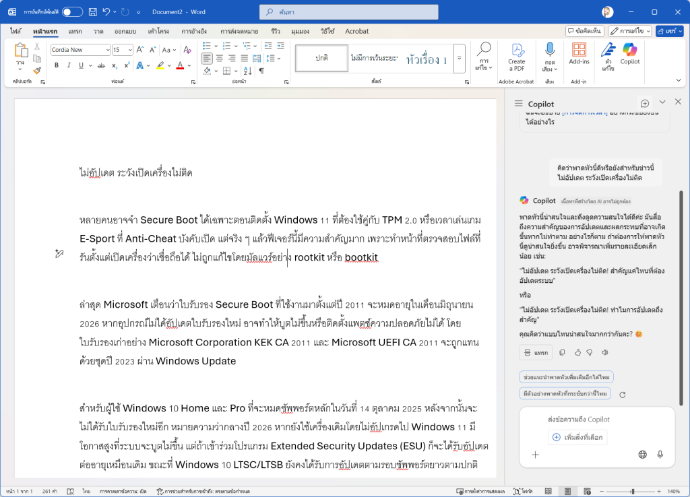Open the Create a PDF tool

[x=517, y=57]
